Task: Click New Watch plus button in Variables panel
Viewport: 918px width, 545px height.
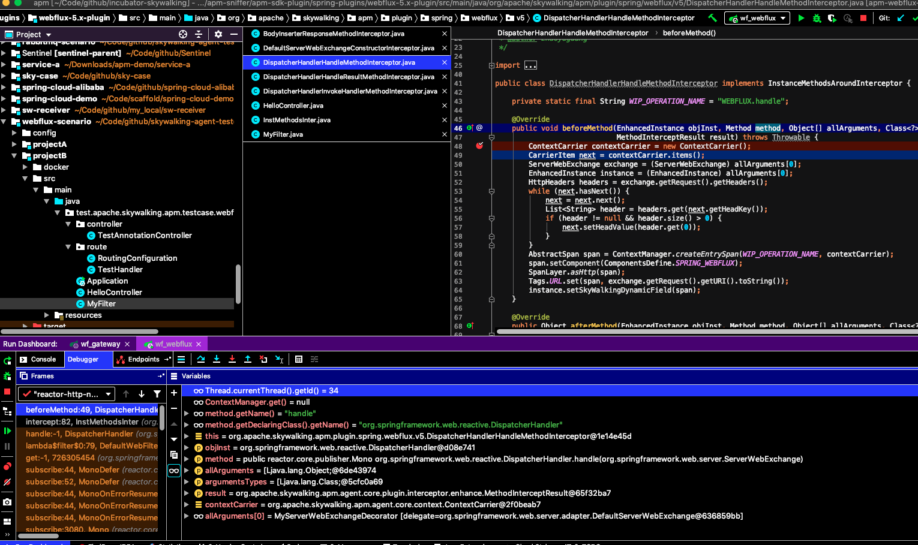Action: click(174, 393)
